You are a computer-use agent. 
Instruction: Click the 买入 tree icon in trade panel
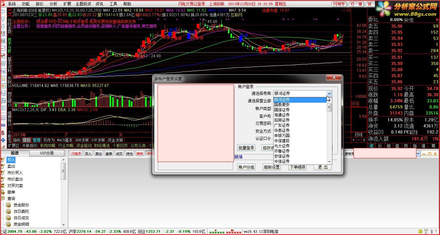[3, 160]
